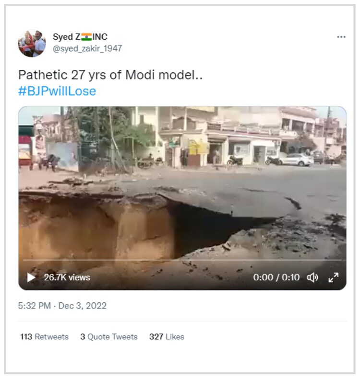Click the Dec 3, 2022 date
360x378 pixels.
82,306
